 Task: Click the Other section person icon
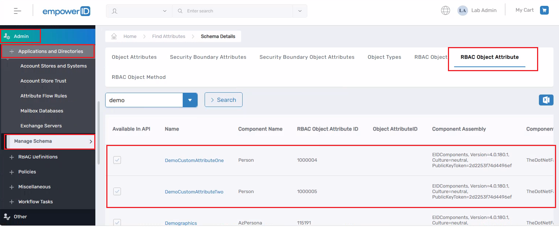[x=7, y=216]
